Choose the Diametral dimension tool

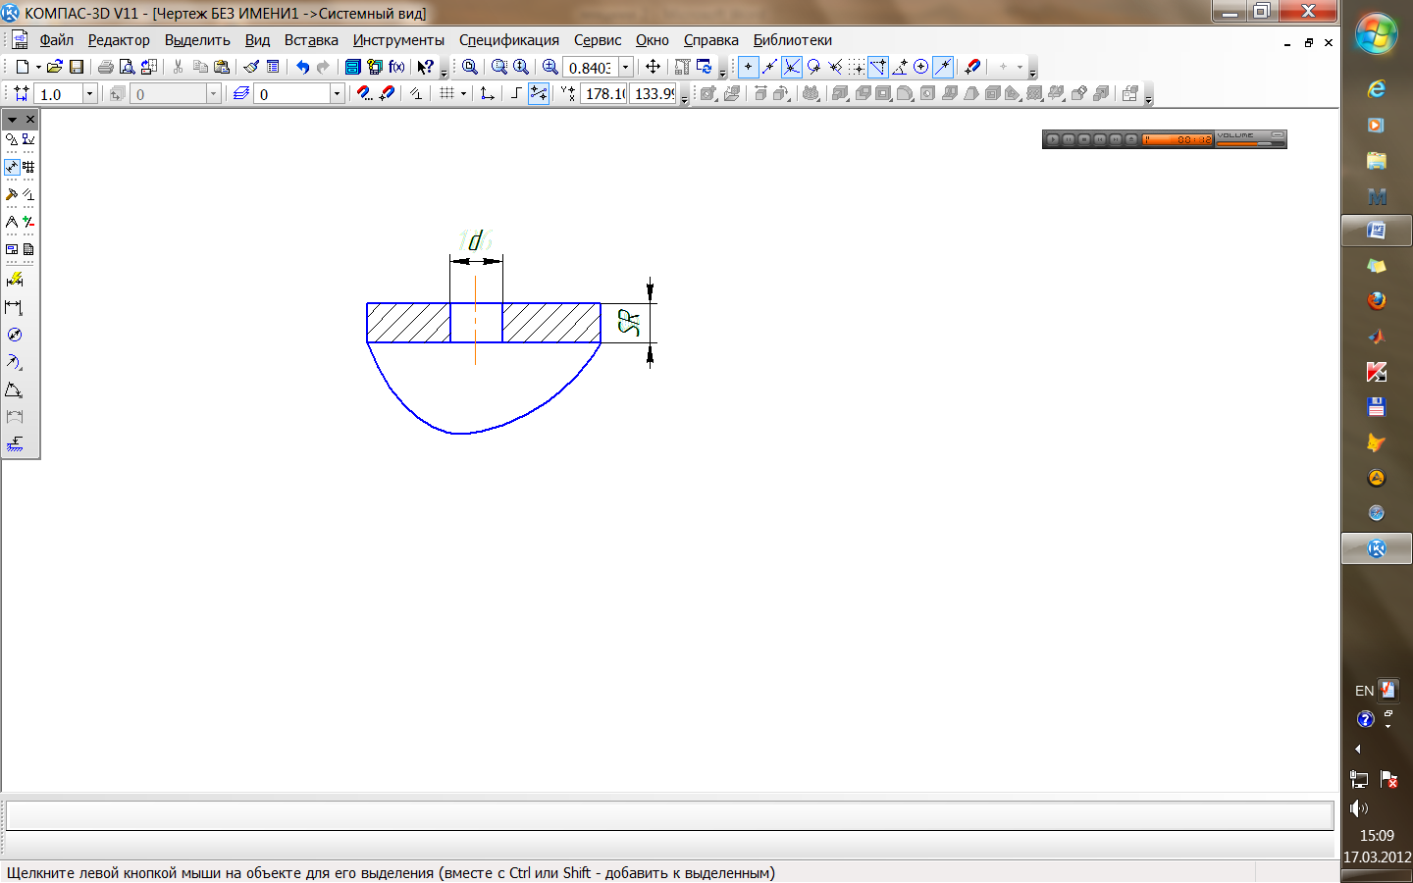tap(14, 336)
